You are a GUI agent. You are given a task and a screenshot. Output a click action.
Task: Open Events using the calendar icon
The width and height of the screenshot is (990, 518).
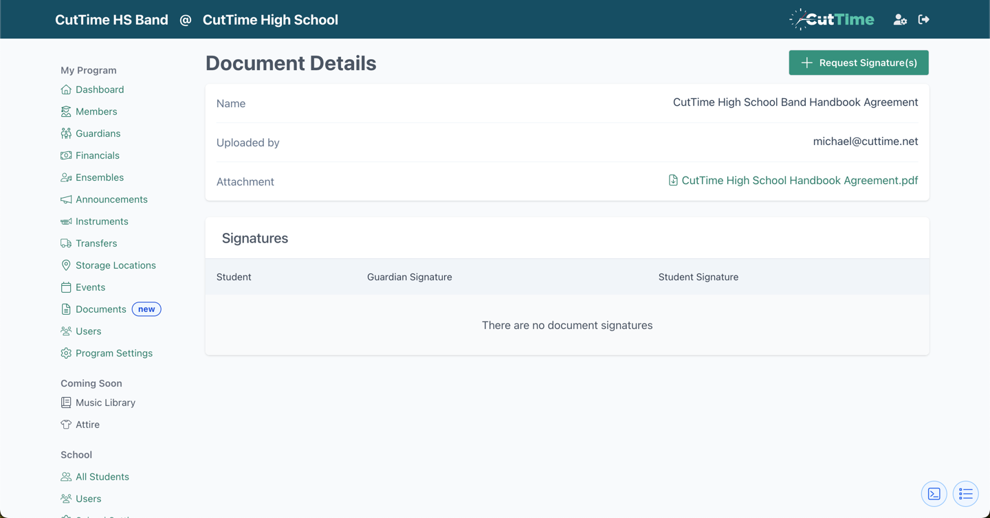66,287
